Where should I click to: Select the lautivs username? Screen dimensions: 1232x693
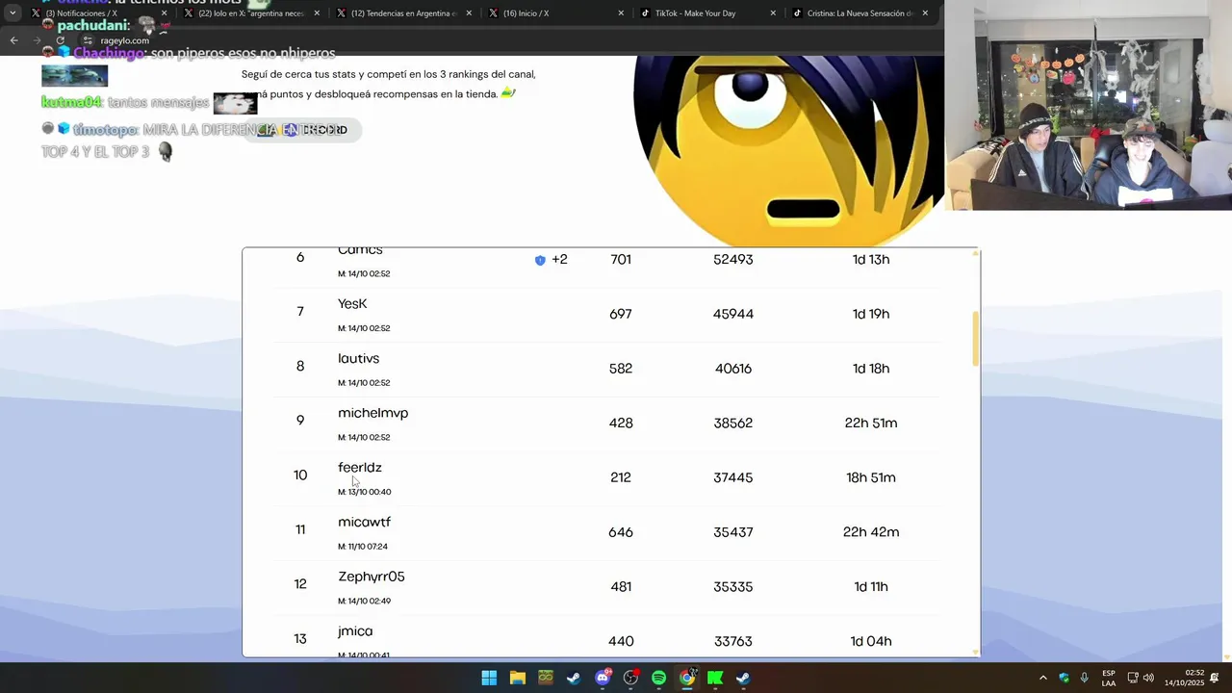coord(358,358)
